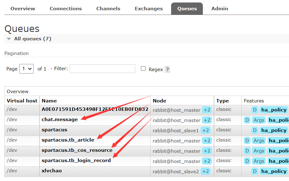289x181 pixels.
Task: Select the Queues tab
Action: point(187,9)
